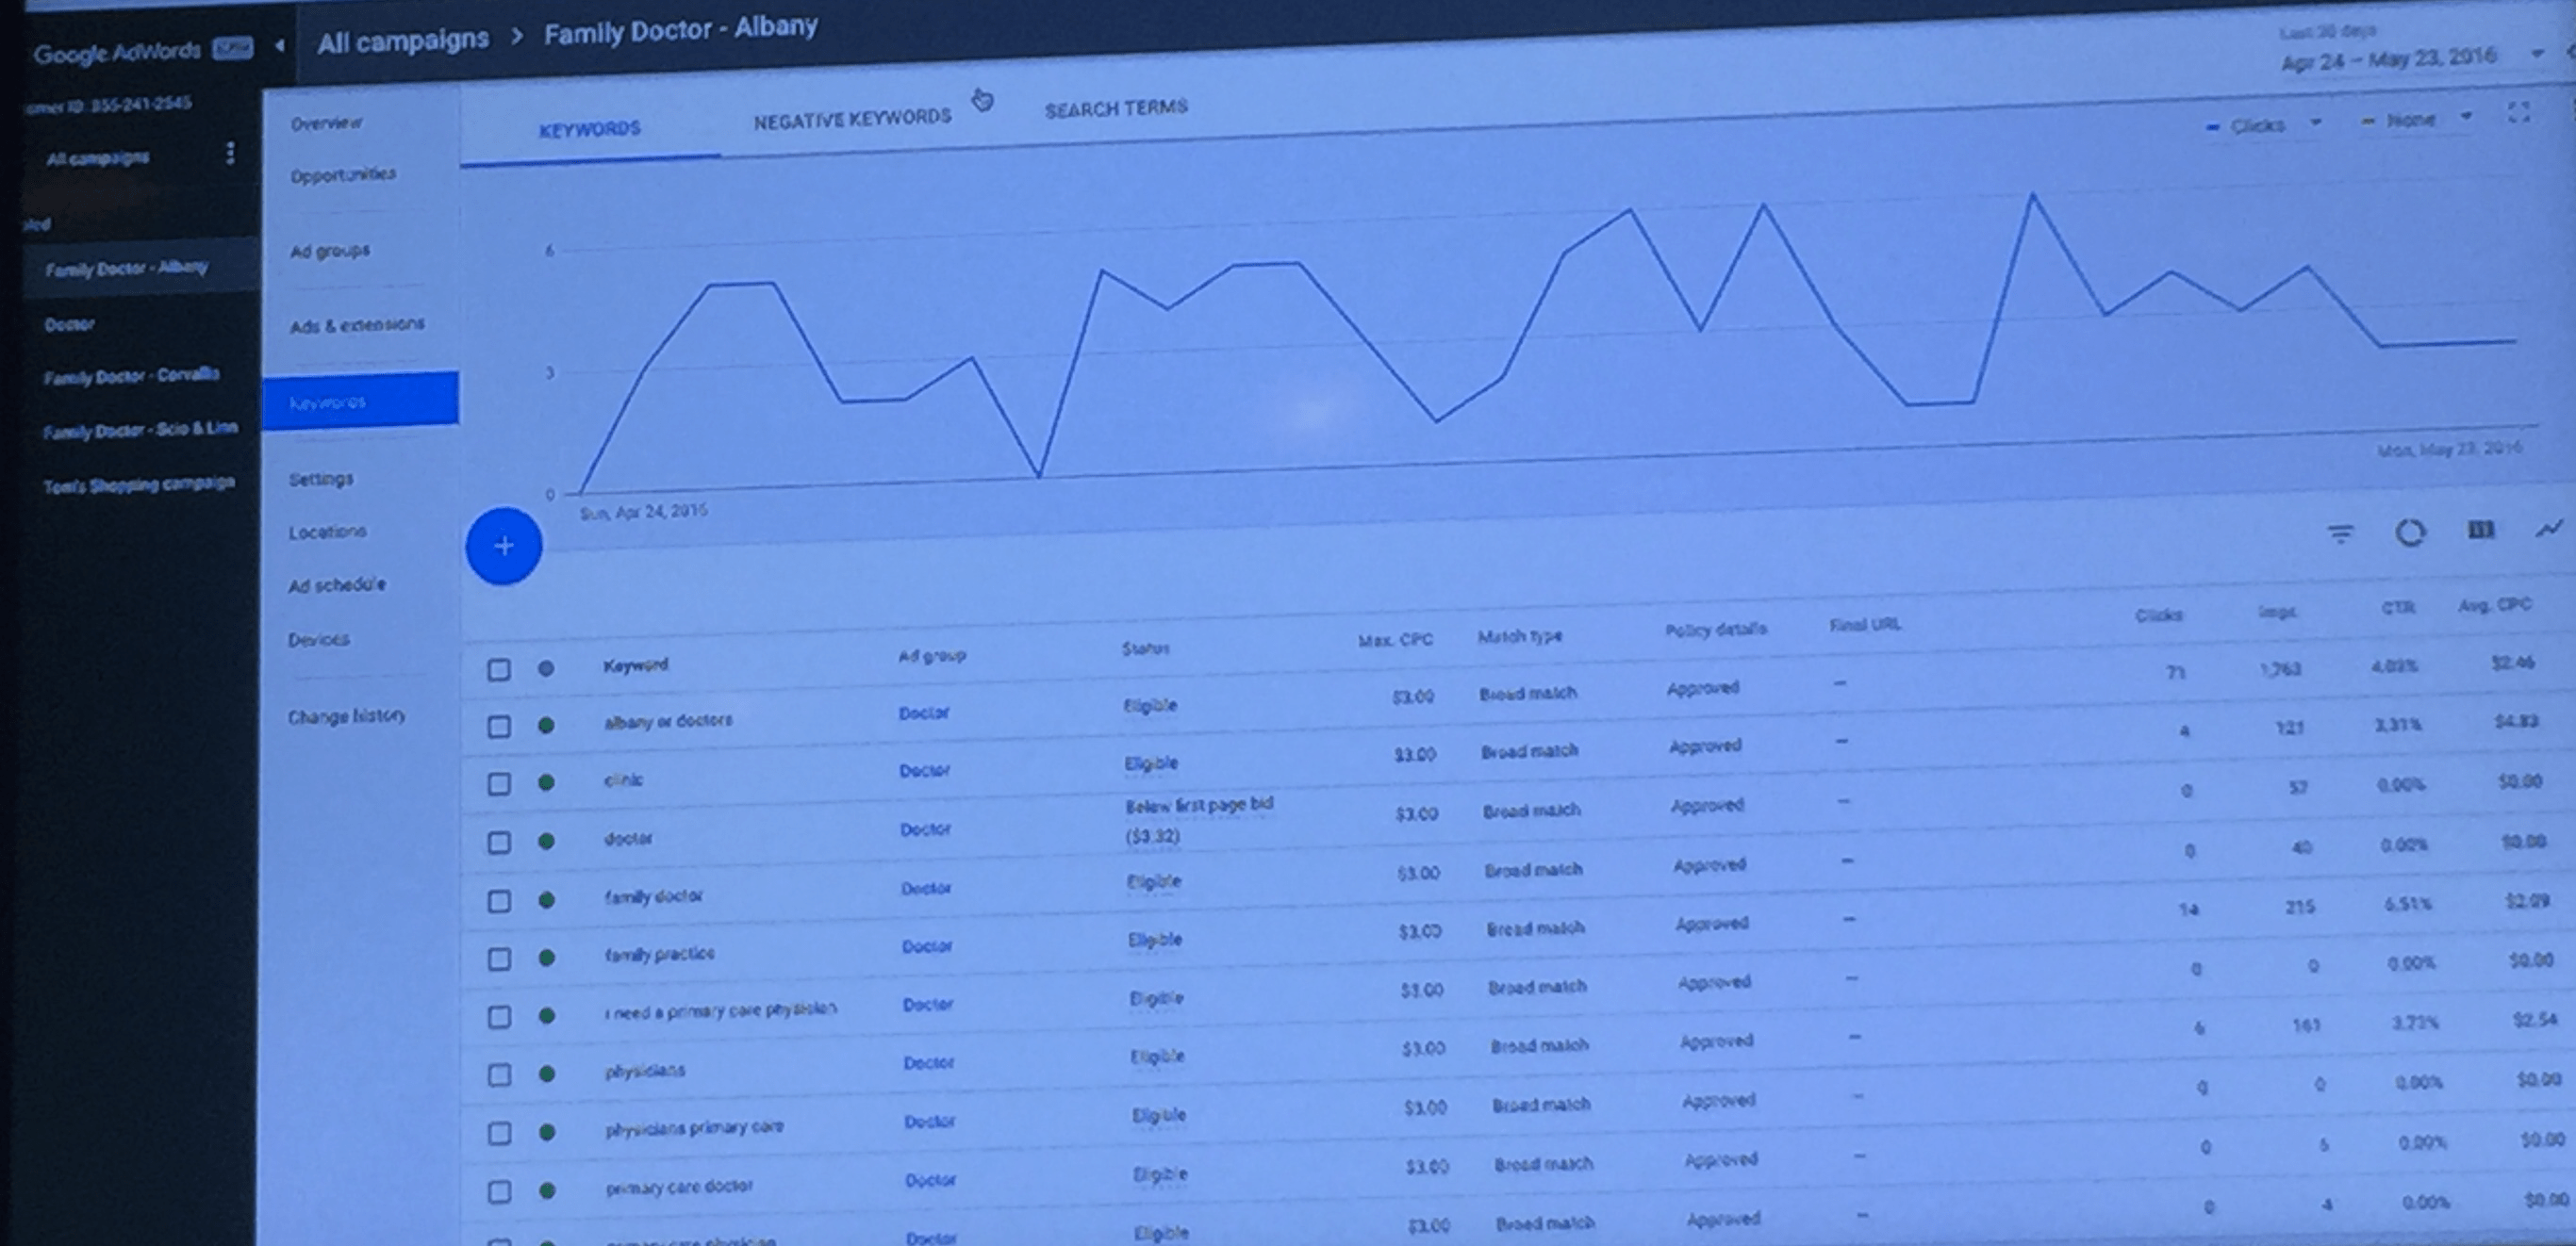Click the blue add keyword plus button

tap(504, 546)
